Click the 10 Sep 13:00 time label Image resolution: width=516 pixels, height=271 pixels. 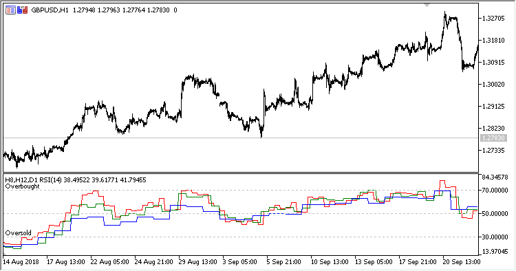click(330, 262)
